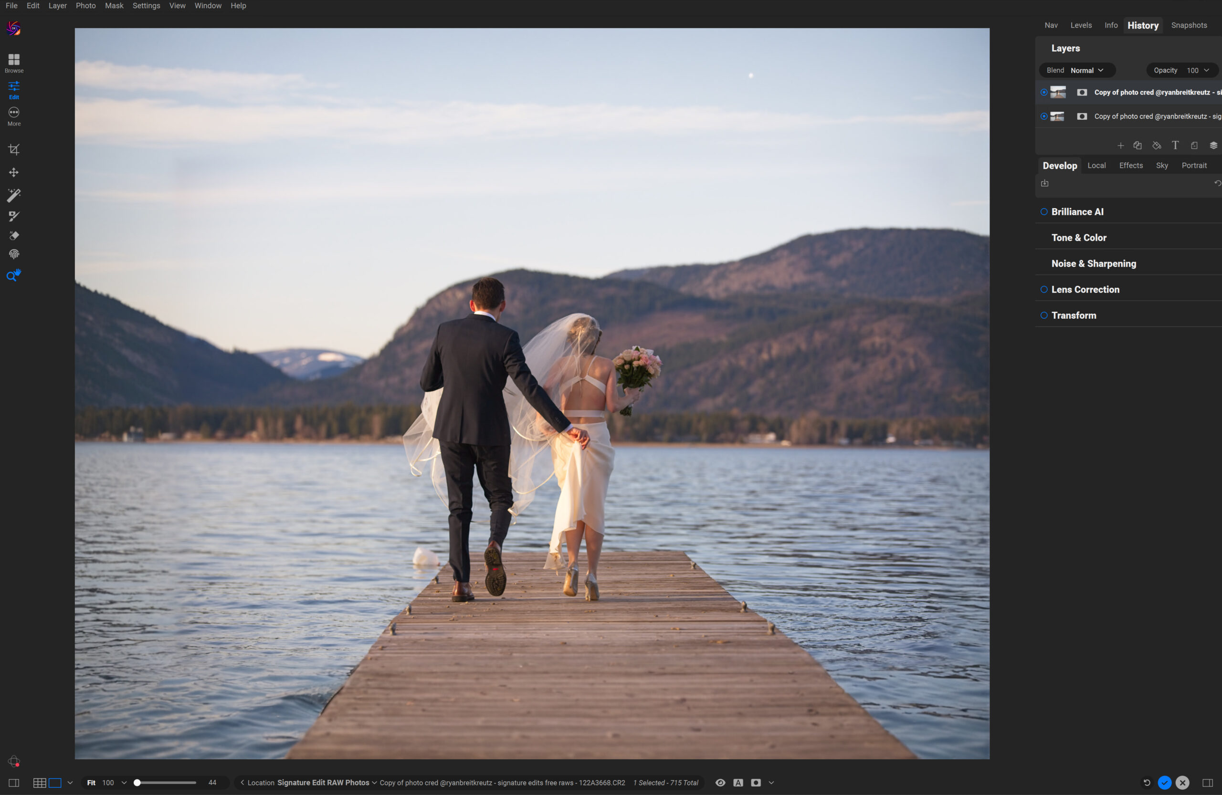Click the blue checkmark Done button
The image size is (1222, 795).
[1165, 783]
